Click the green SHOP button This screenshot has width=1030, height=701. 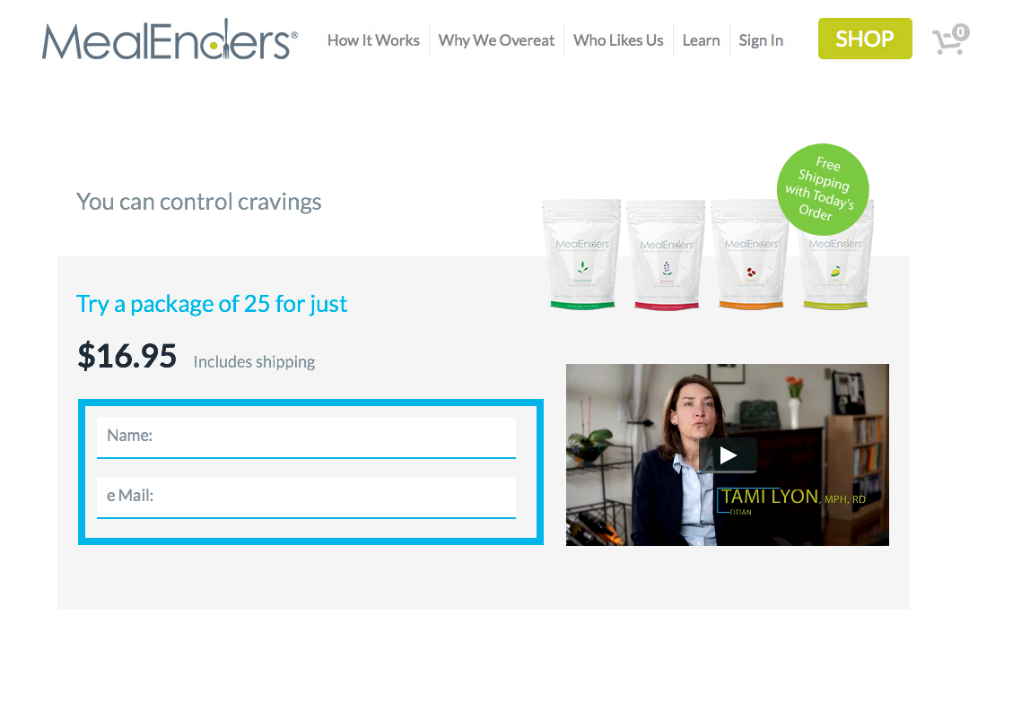[x=865, y=39]
